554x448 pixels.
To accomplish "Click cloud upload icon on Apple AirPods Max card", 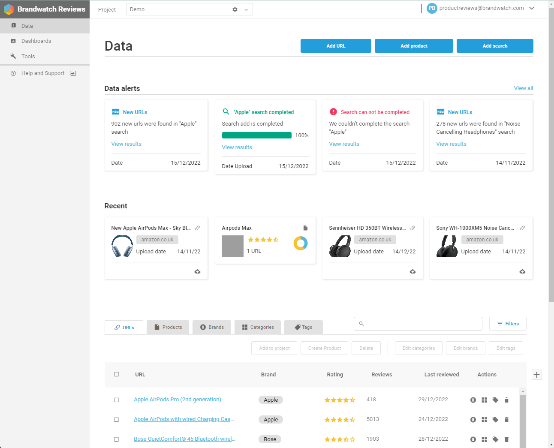I will point(198,271).
